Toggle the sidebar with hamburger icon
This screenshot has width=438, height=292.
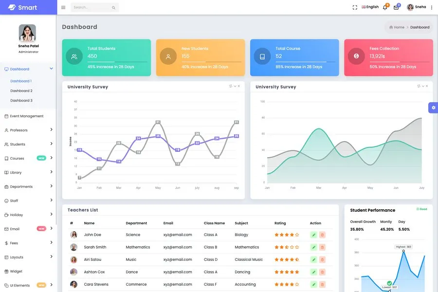(x=63, y=7)
